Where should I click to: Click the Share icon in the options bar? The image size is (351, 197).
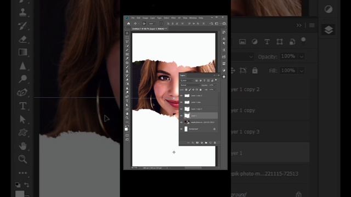(x=224, y=24)
